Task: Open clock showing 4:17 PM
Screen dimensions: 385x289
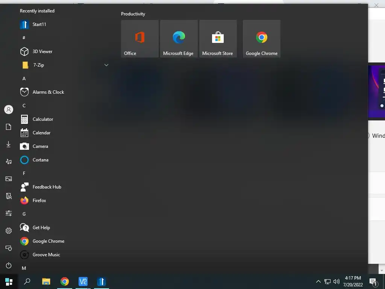Action: pos(353,281)
